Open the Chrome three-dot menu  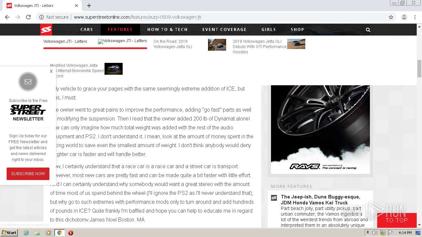click(415, 17)
